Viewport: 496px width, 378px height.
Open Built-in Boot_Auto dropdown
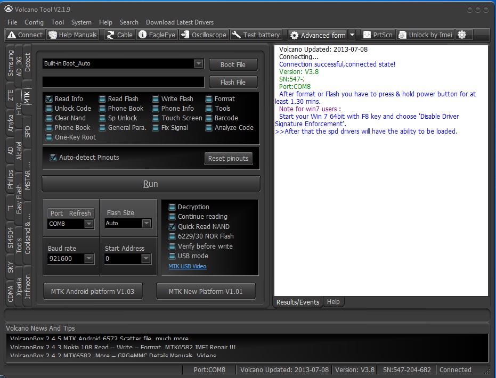click(x=198, y=63)
